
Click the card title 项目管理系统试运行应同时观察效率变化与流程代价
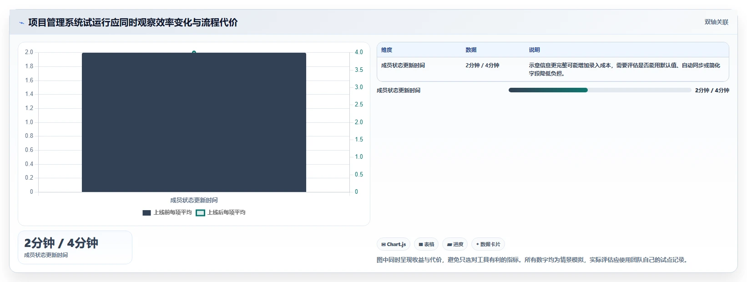click(133, 23)
